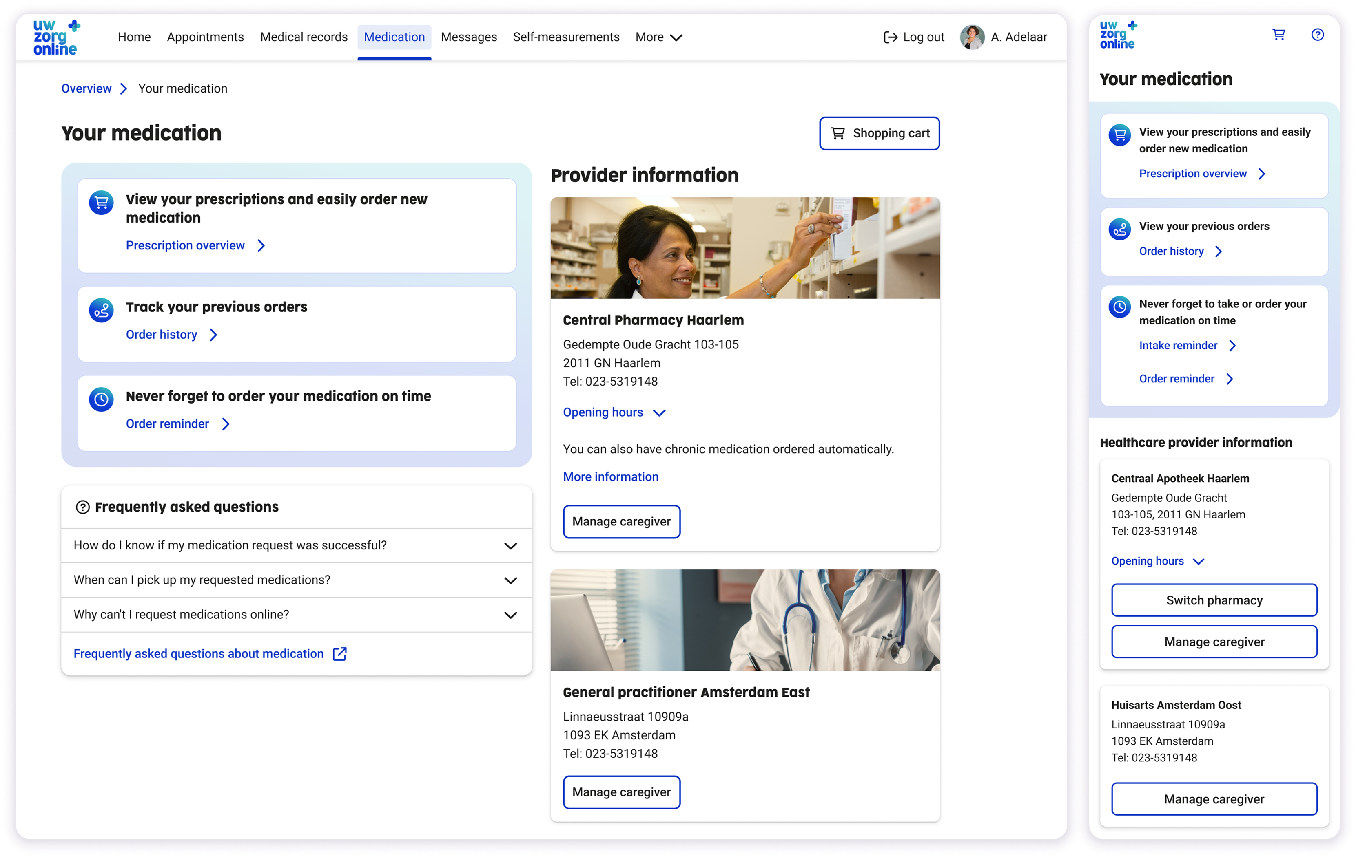
Task: Click the log out arrow icon
Action: tap(890, 37)
